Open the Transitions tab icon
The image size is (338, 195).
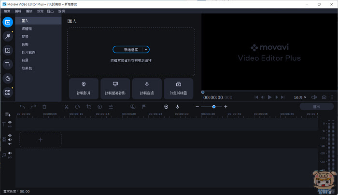click(8, 50)
